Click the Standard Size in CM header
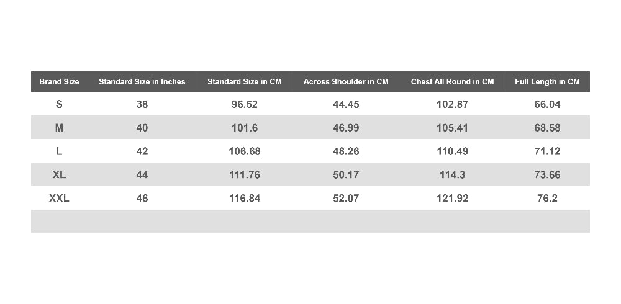Image resolution: width=621 pixels, height=304 pixels. point(244,81)
